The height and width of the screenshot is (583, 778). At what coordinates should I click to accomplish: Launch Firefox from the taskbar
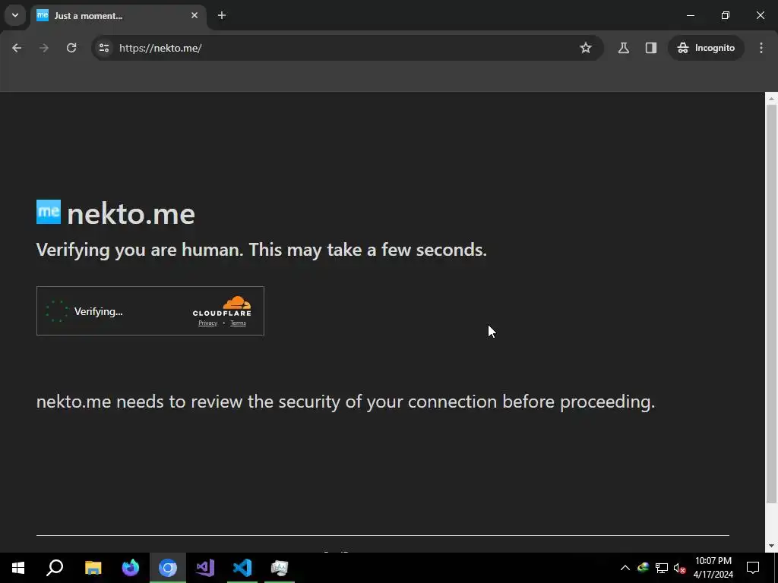(131, 568)
